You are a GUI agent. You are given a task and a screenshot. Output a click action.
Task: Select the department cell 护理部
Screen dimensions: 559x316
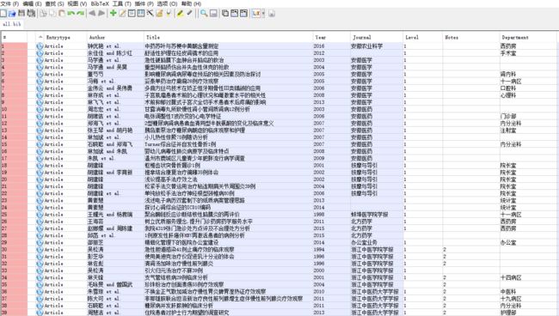(528, 313)
